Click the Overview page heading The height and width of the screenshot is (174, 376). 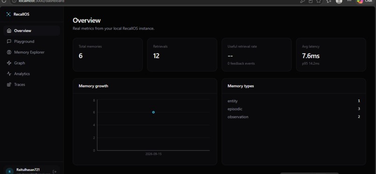[87, 20]
